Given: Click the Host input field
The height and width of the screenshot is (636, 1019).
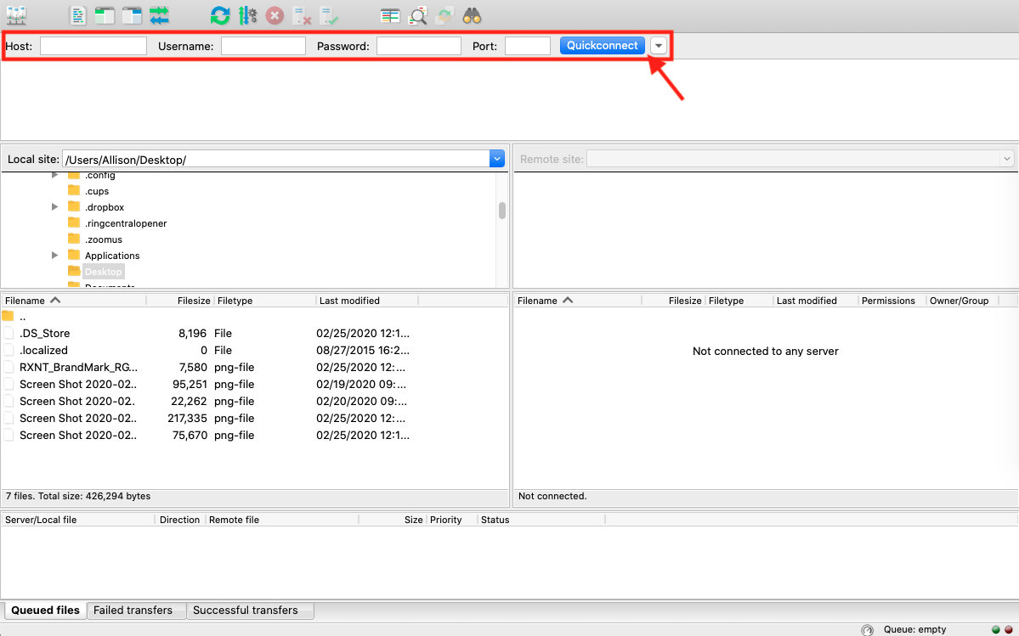Looking at the screenshot, I should (x=93, y=46).
